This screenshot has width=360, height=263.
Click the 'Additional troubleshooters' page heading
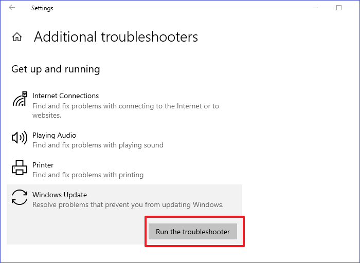[x=116, y=37]
